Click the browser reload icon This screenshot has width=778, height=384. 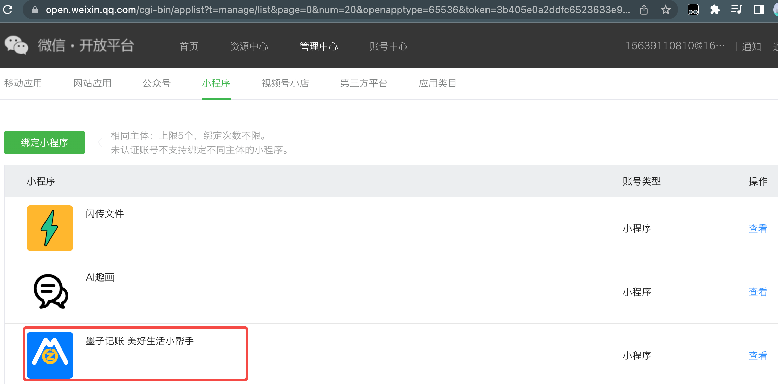tap(8, 10)
